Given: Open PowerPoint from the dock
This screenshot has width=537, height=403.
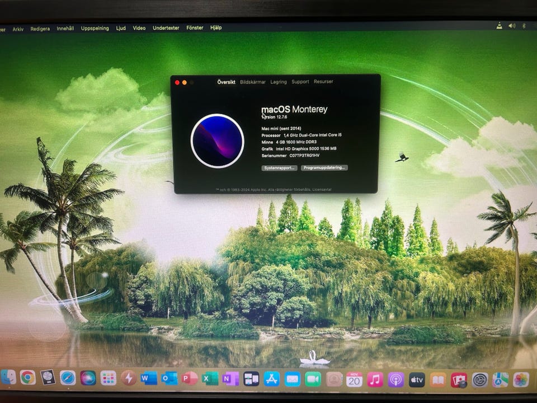Looking at the screenshot, I should point(190,379).
